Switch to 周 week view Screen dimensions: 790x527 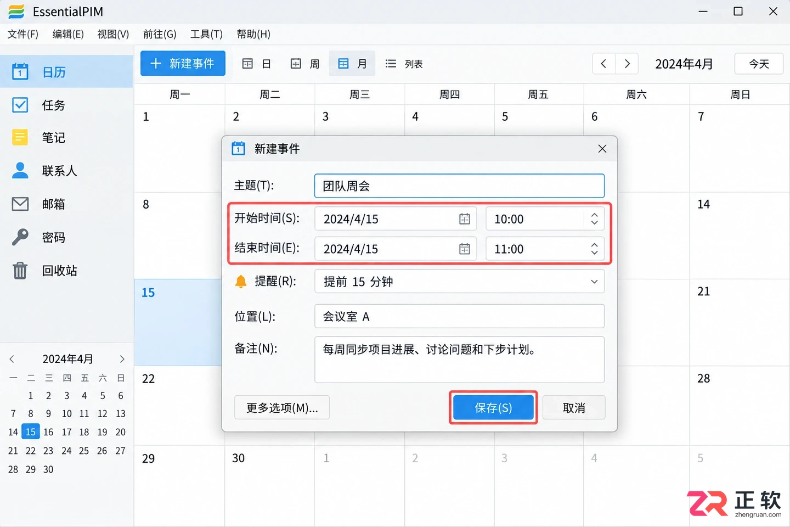click(305, 64)
